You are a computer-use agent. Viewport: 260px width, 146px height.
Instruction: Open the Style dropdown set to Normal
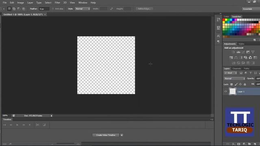click(x=82, y=9)
